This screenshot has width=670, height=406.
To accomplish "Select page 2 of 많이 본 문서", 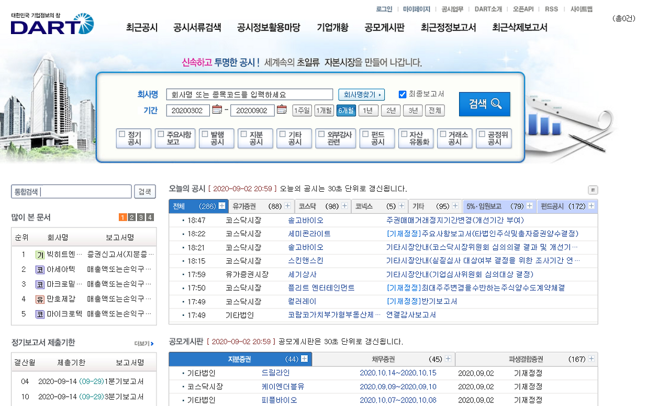I will pyautogui.click(x=132, y=217).
